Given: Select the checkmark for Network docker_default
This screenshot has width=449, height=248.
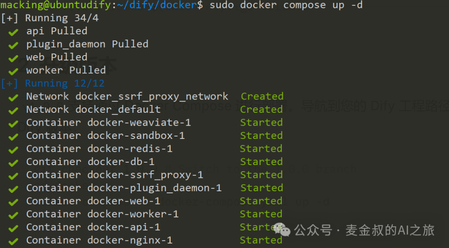Looking at the screenshot, I should [x=13, y=111].
